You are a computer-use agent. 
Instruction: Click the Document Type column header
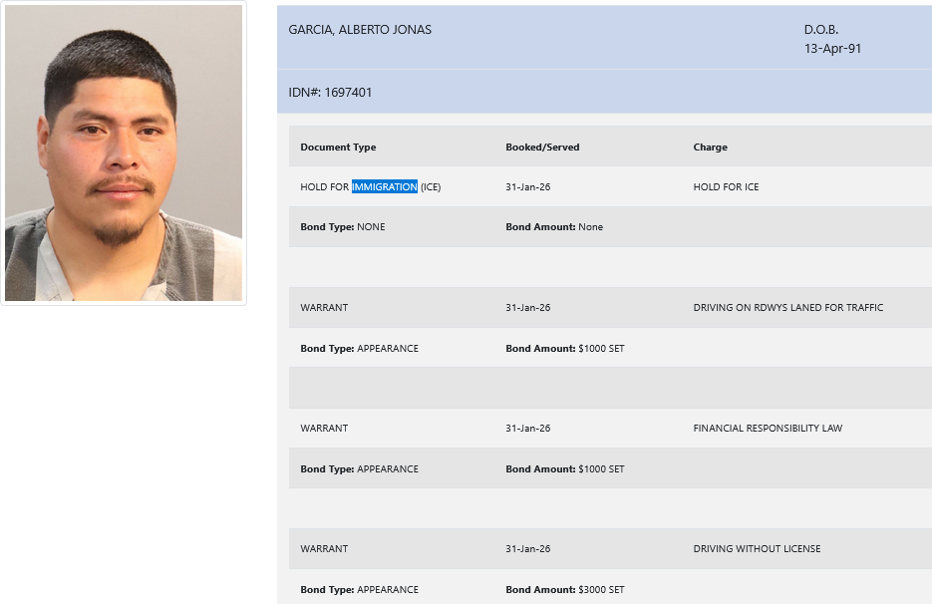point(338,148)
